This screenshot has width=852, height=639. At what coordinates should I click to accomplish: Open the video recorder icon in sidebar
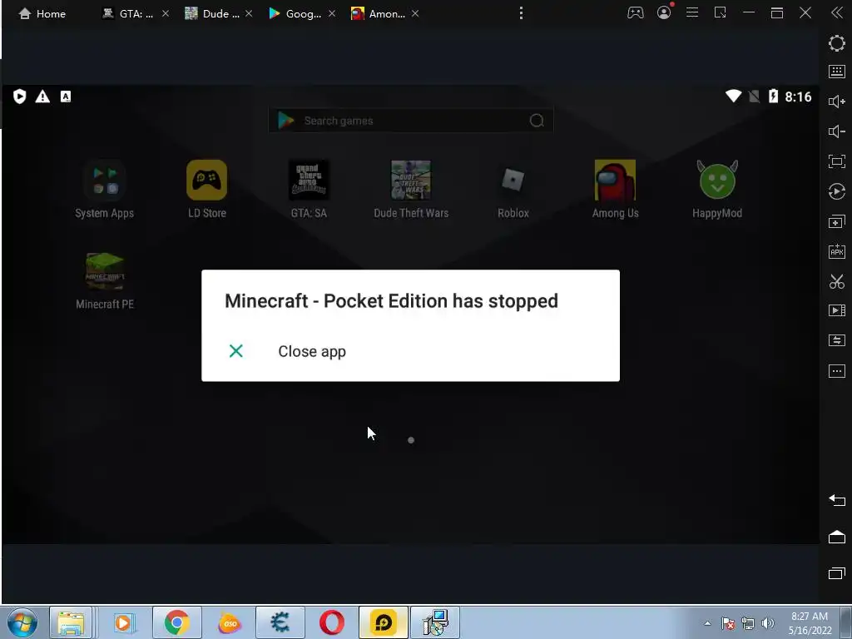pyautogui.click(x=837, y=310)
